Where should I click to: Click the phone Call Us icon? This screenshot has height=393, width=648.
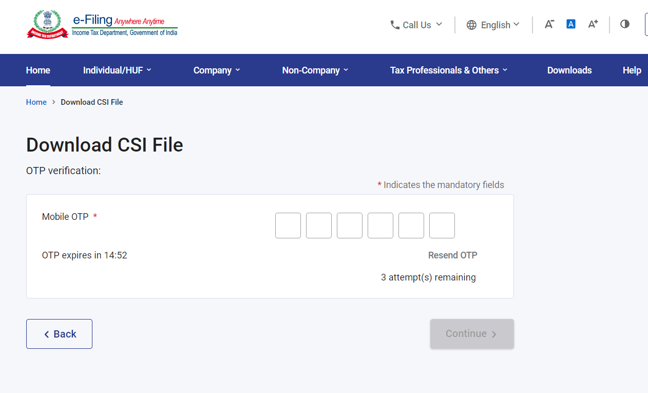pyautogui.click(x=395, y=25)
